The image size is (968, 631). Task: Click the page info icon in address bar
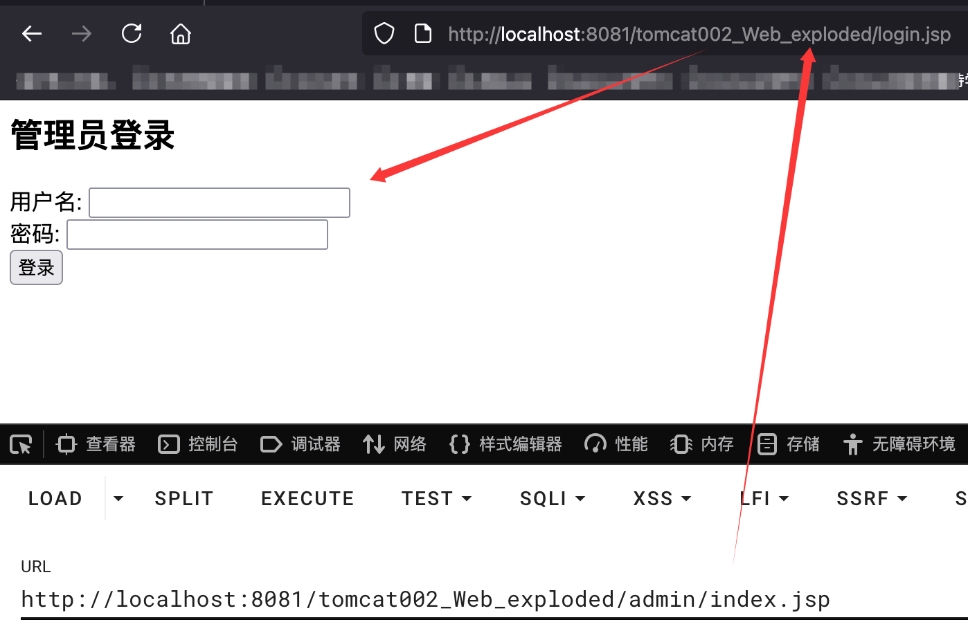click(x=422, y=33)
